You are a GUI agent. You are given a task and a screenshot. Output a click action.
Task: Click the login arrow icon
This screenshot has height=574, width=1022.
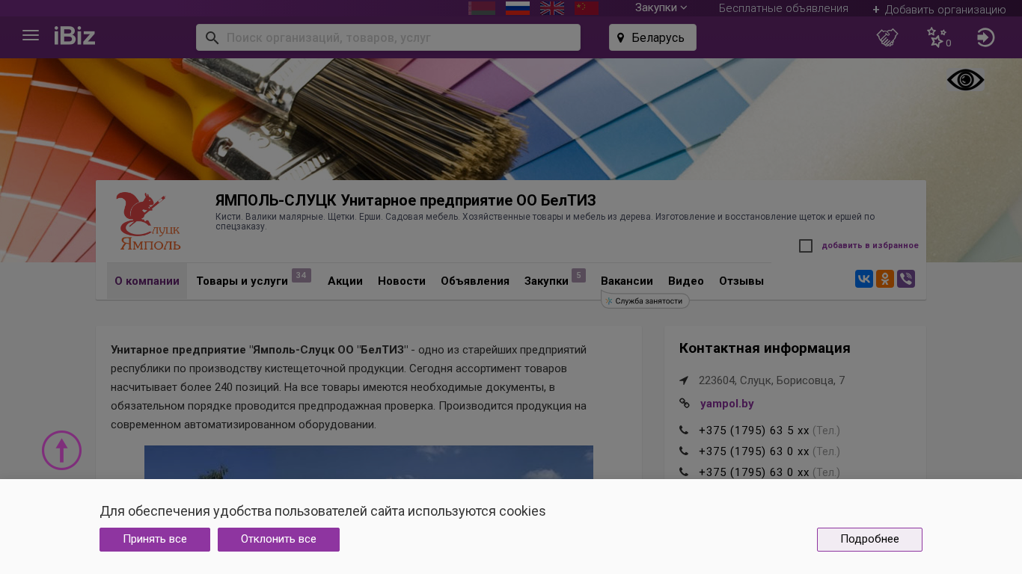tap(986, 37)
